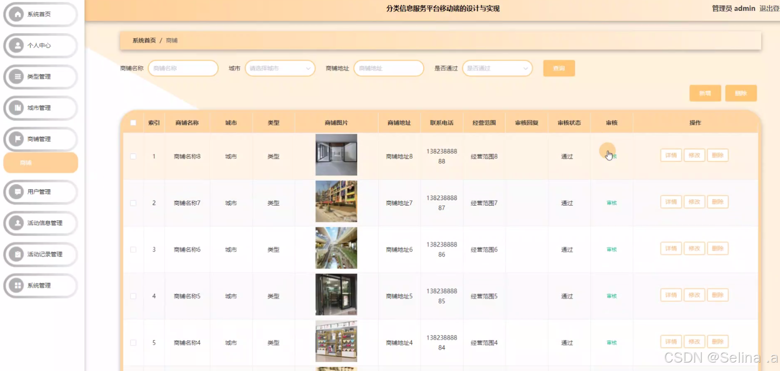The width and height of the screenshot is (780, 371).
Task: Click the 审核 link for 商铺名称5
Action: pos(612,296)
